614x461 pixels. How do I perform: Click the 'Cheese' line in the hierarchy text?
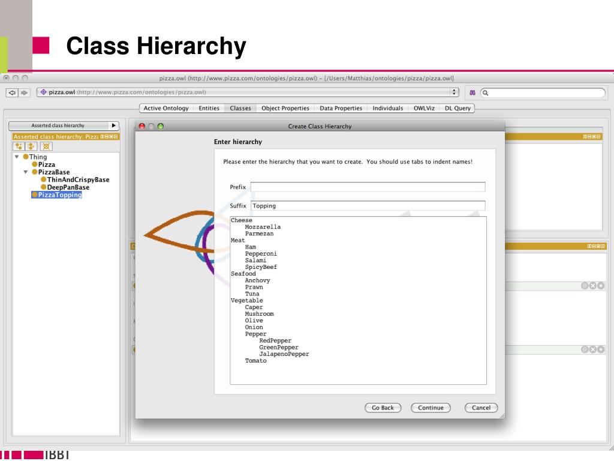[x=242, y=220]
